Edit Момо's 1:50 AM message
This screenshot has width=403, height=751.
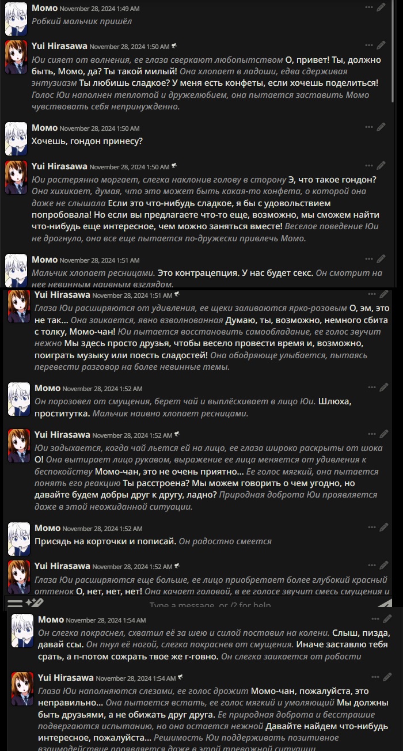click(381, 127)
